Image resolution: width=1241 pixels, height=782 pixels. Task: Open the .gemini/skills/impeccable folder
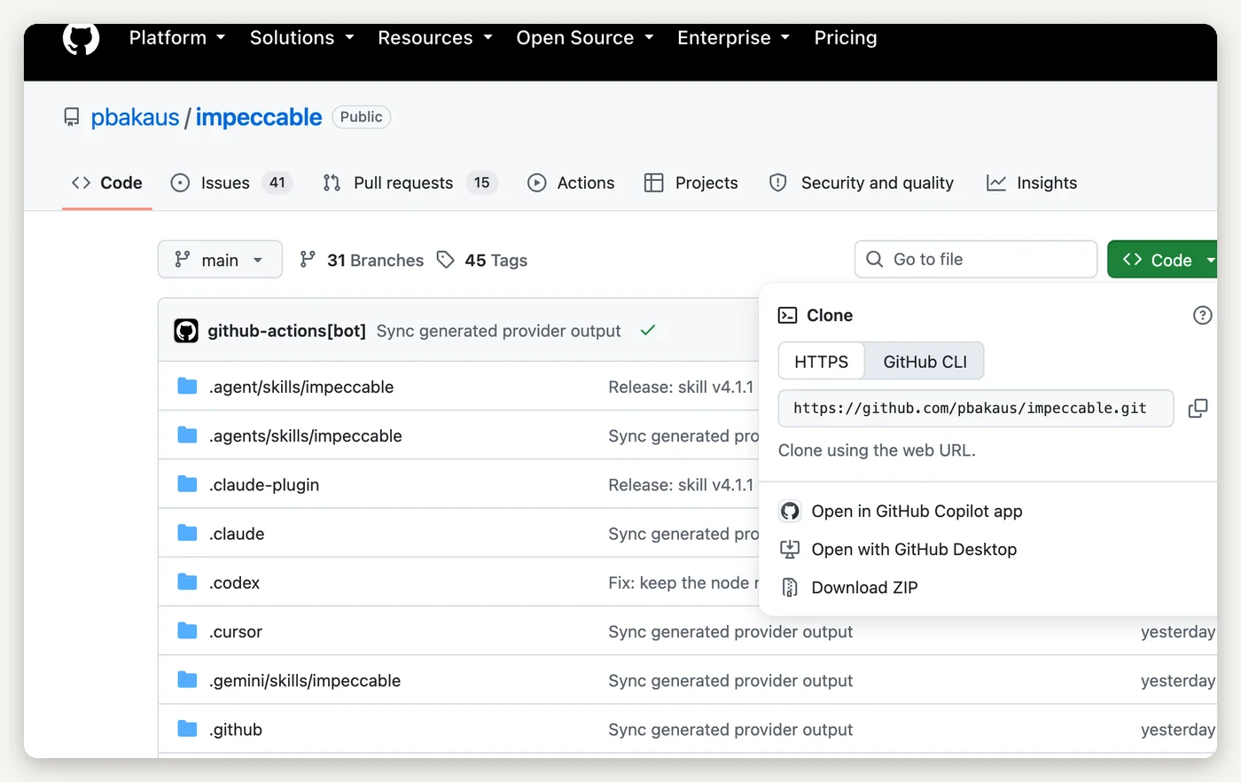(x=305, y=680)
